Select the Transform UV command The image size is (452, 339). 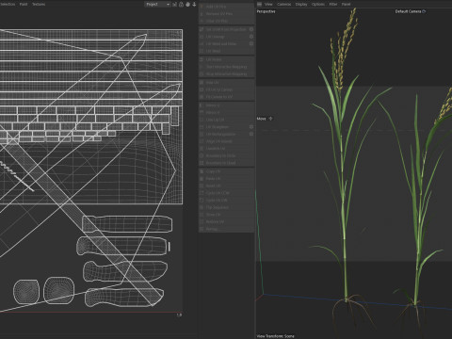click(226, 149)
